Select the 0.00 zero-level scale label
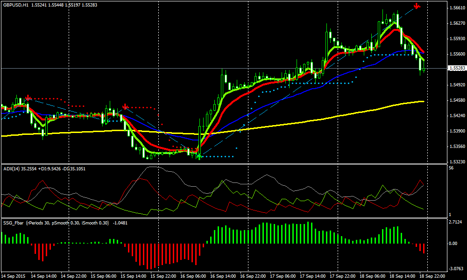 [x=453, y=243]
